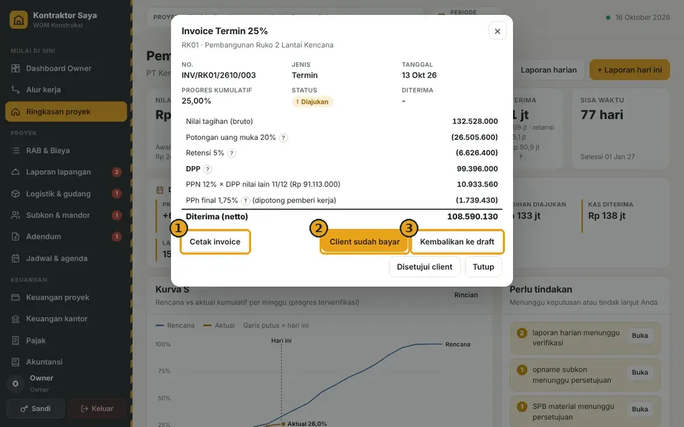Open Adendum in sidebar
Screen dimensions: 684x427
(67, 236)
